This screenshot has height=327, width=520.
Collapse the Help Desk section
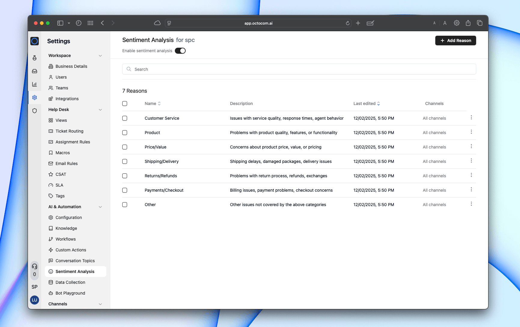pos(100,110)
